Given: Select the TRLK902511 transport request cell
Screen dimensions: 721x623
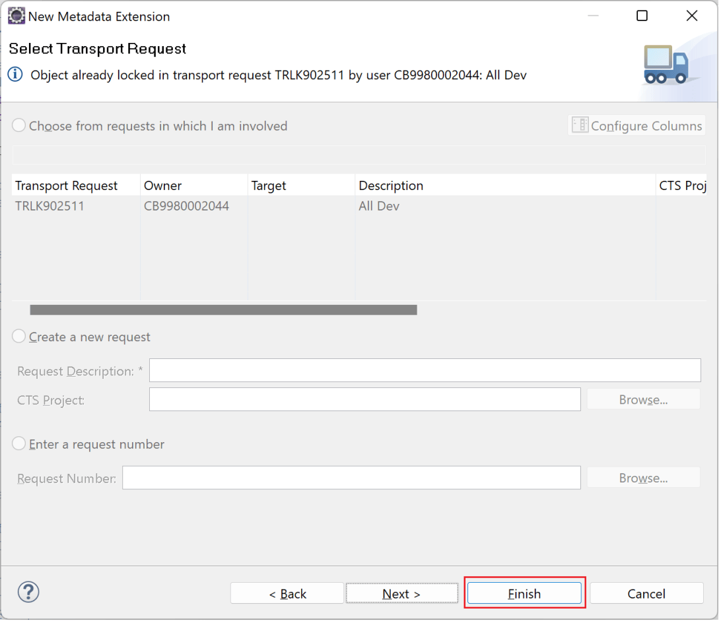Looking at the screenshot, I should [x=77, y=207].
